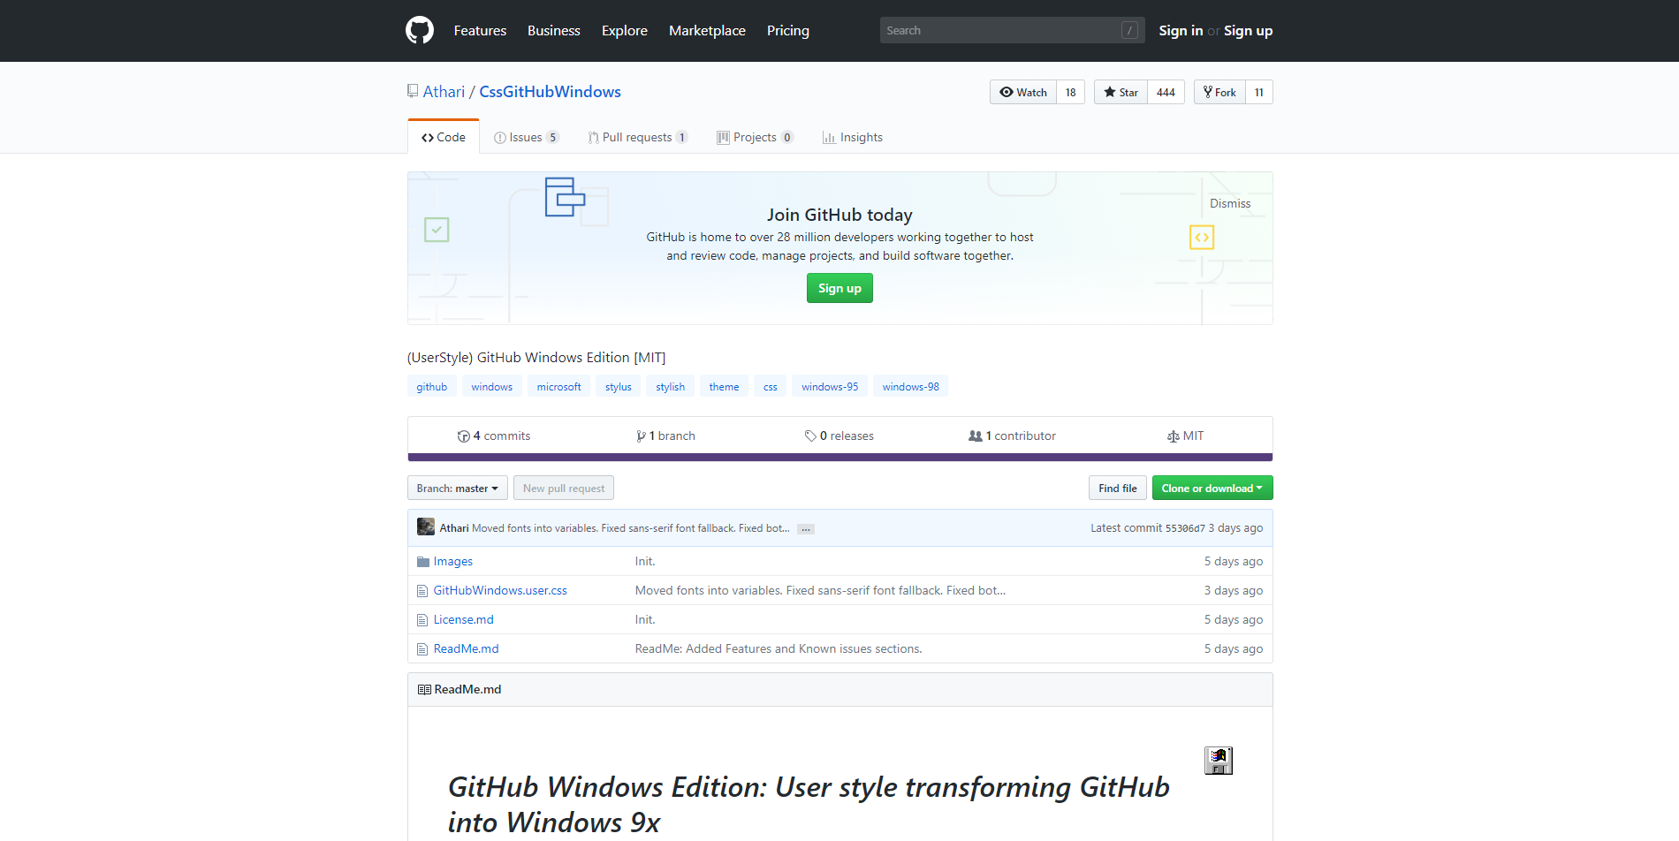Open ReadMe commit message about Features

(x=779, y=648)
